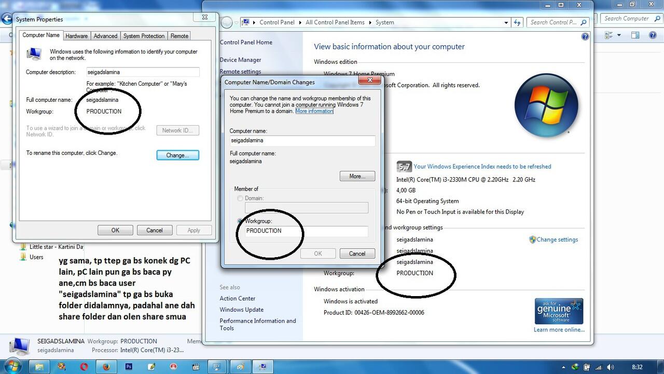Image resolution: width=664 pixels, height=374 pixels.
Task: Close the Computer Name/Domain Changes dialog
Action: click(x=370, y=80)
